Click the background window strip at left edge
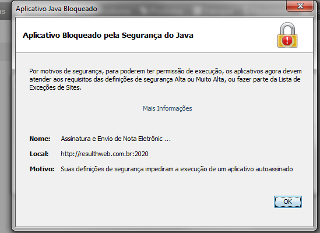Screen dimensions: 320x233 click(5, 122)
